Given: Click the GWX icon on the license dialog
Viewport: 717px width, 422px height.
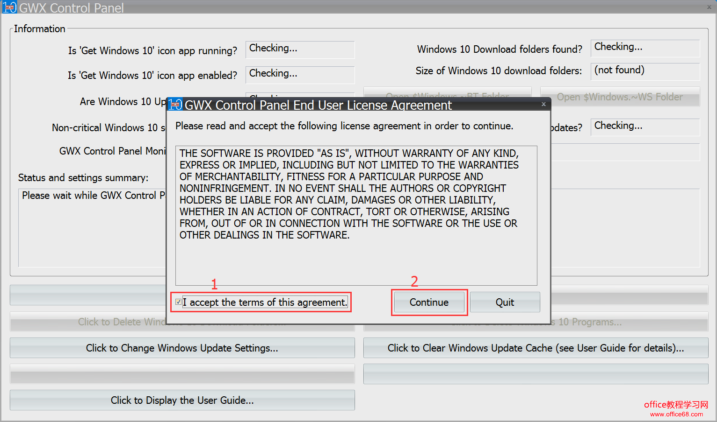Looking at the screenshot, I should click(175, 105).
